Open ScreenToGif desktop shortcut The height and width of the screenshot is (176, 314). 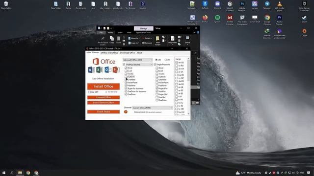click(x=255, y=19)
